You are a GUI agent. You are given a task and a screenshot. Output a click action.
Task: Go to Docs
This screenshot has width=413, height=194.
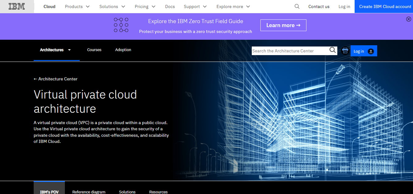(170, 6)
